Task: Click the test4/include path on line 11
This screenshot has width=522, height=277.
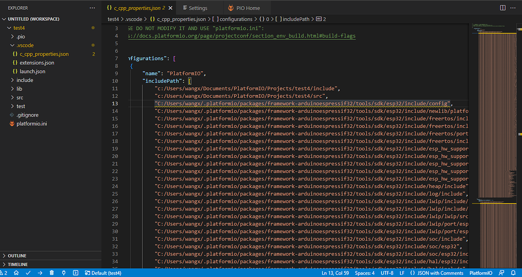Action: 247,89
